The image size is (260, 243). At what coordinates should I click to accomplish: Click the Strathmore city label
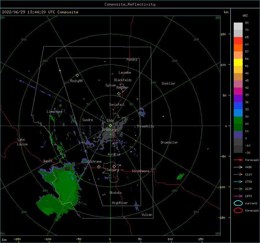(x=140, y=171)
